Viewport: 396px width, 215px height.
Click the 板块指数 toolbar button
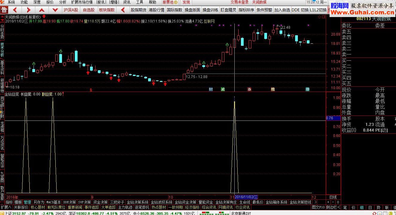(107, 10)
